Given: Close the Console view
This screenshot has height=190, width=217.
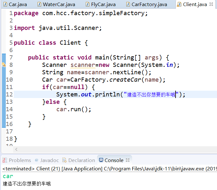Looking at the screenshot, I should [x=128, y=160].
